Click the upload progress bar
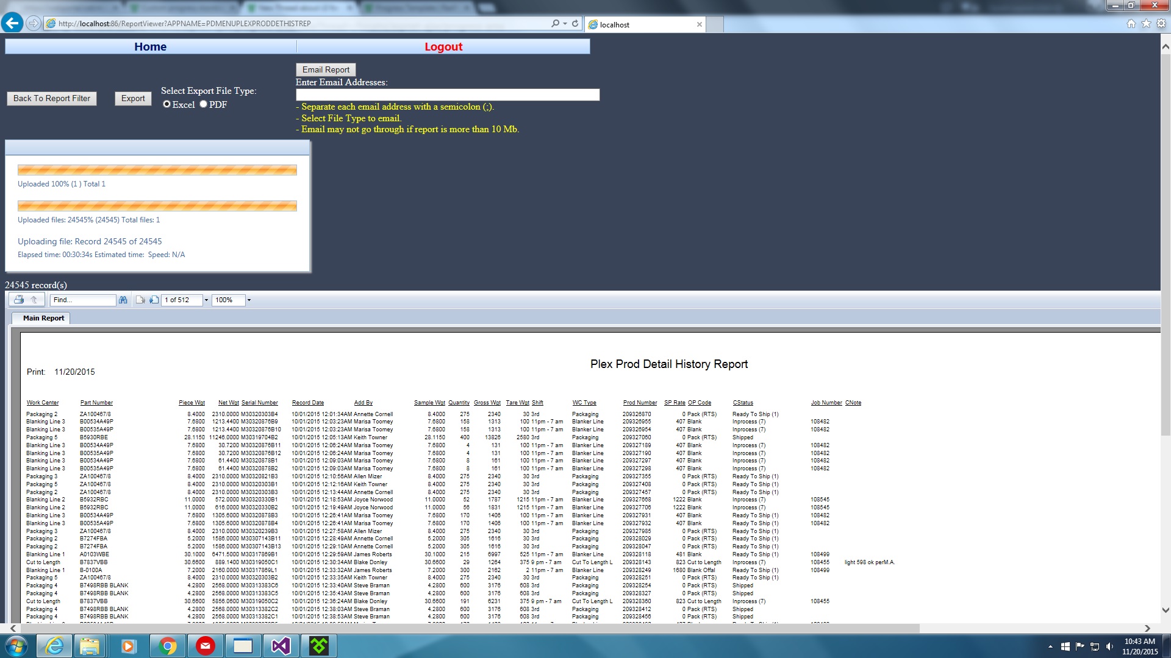Image resolution: width=1171 pixels, height=658 pixels. pyautogui.click(x=157, y=170)
